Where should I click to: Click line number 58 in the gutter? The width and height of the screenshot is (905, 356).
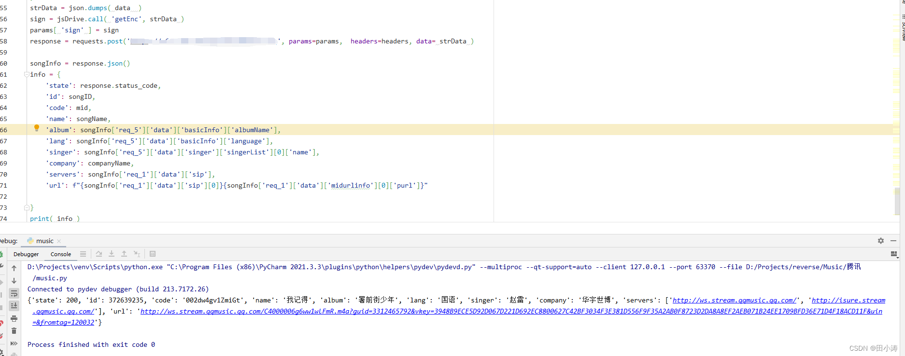[4, 41]
